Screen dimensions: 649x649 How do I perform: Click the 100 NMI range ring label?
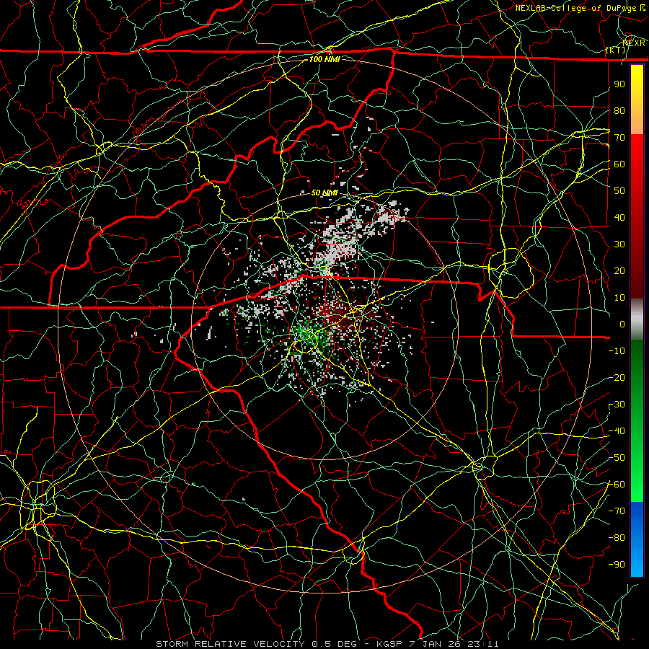(x=324, y=59)
